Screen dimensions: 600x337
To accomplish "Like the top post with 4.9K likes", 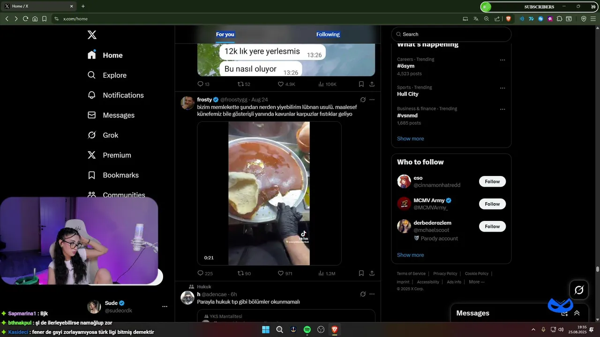I will tap(286, 84).
